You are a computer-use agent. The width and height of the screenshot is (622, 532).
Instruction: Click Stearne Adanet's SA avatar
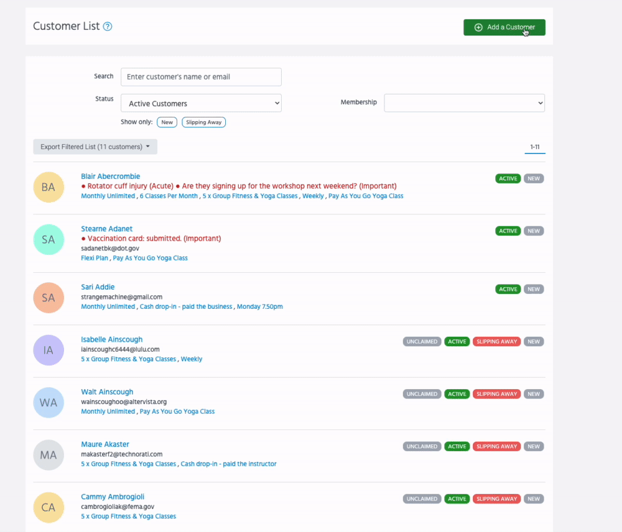[x=49, y=239]
